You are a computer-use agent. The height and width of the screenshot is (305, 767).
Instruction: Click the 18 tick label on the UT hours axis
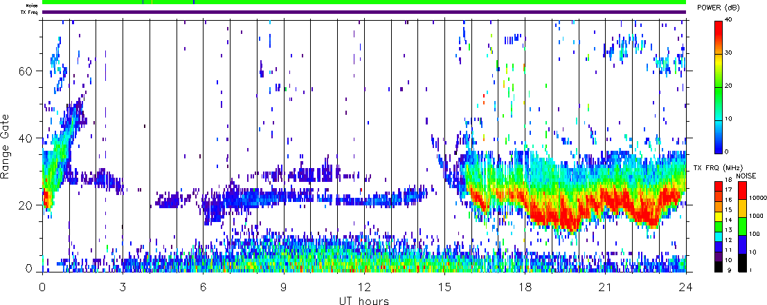[x=525, y=287]
